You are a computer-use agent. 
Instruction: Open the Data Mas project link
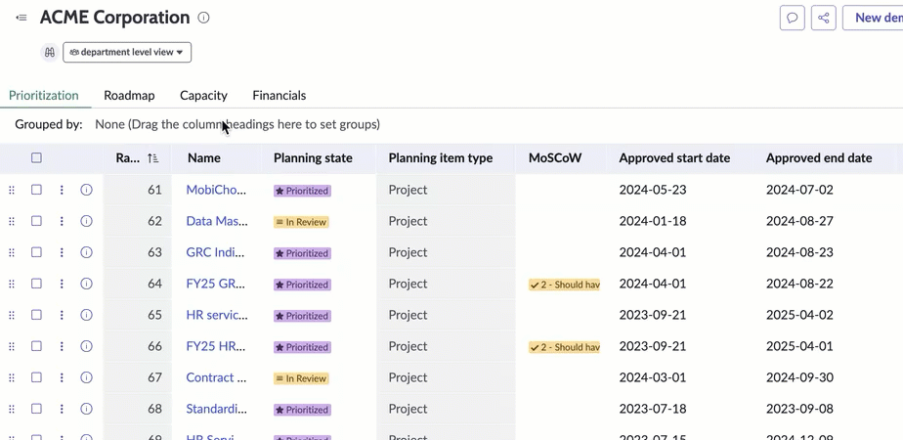[217, 221]
